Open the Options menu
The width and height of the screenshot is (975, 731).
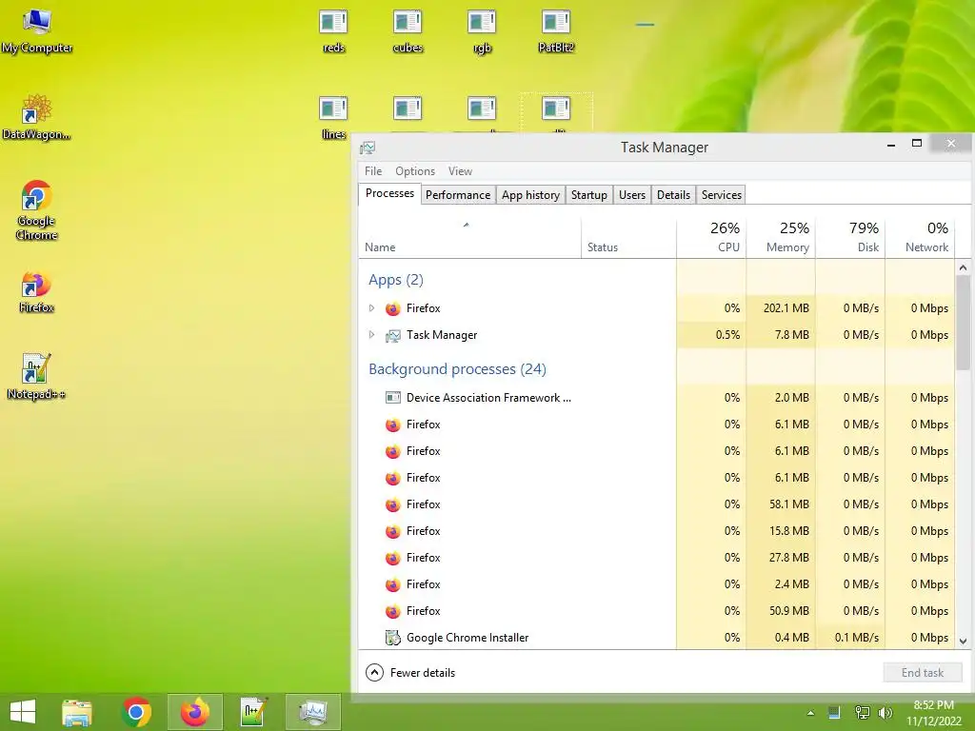(x=415, y=171)
